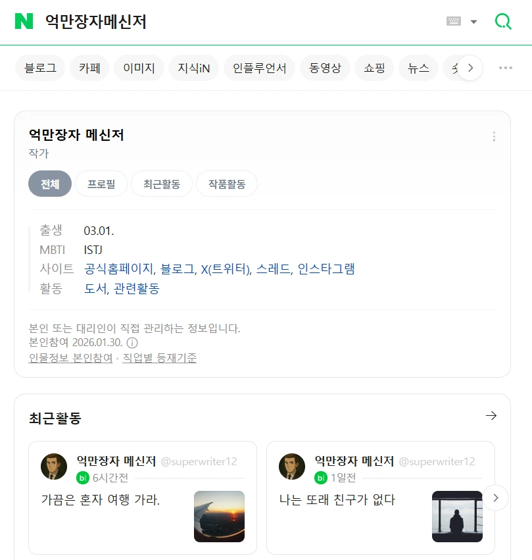Image resolution: width=532 pixels, height=560 pixels.
Task: Click the 인물정보 본인참여 link
Action: coord(71,358)
